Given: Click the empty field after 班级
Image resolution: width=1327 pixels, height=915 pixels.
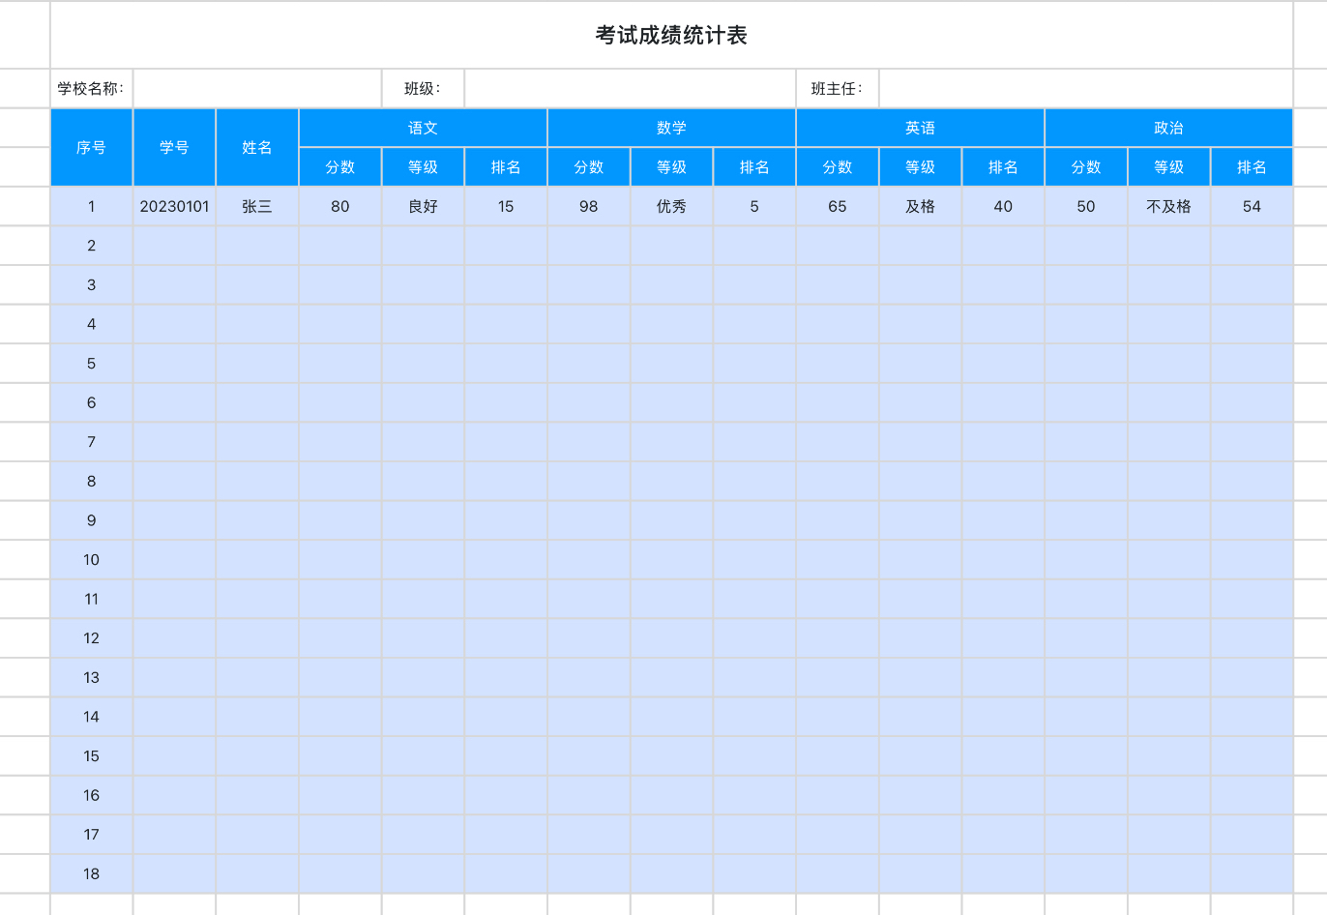Looking at the screenshot, I should 630,88.
